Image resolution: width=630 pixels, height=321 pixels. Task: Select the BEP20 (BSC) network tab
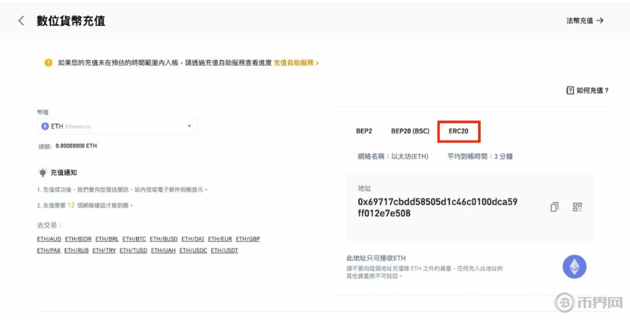tap(410, 131)
